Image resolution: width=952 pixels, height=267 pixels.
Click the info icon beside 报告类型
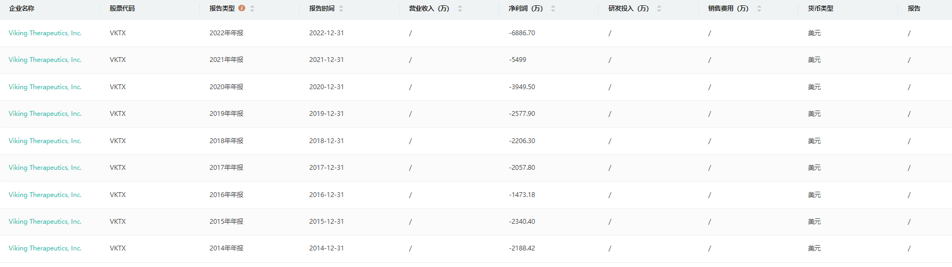point(241,8)
